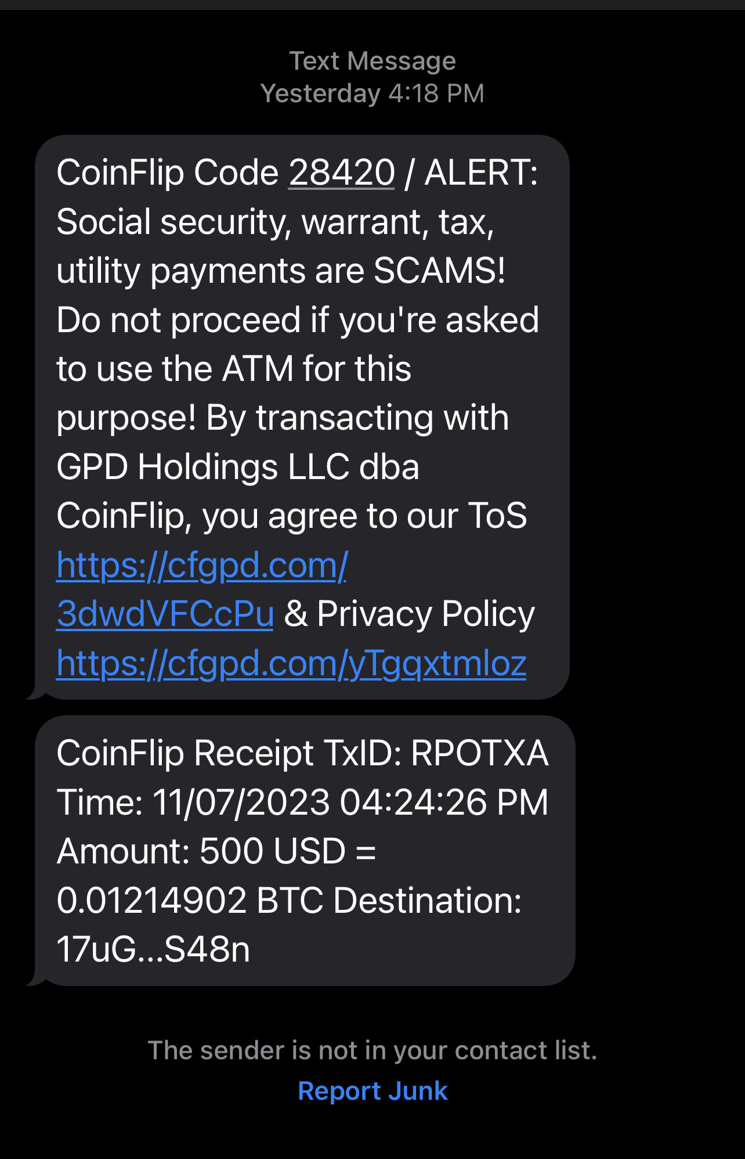Click the "Text Message" header label
Viewport: 745px width, 1159px height.
(x=372, y=61)
